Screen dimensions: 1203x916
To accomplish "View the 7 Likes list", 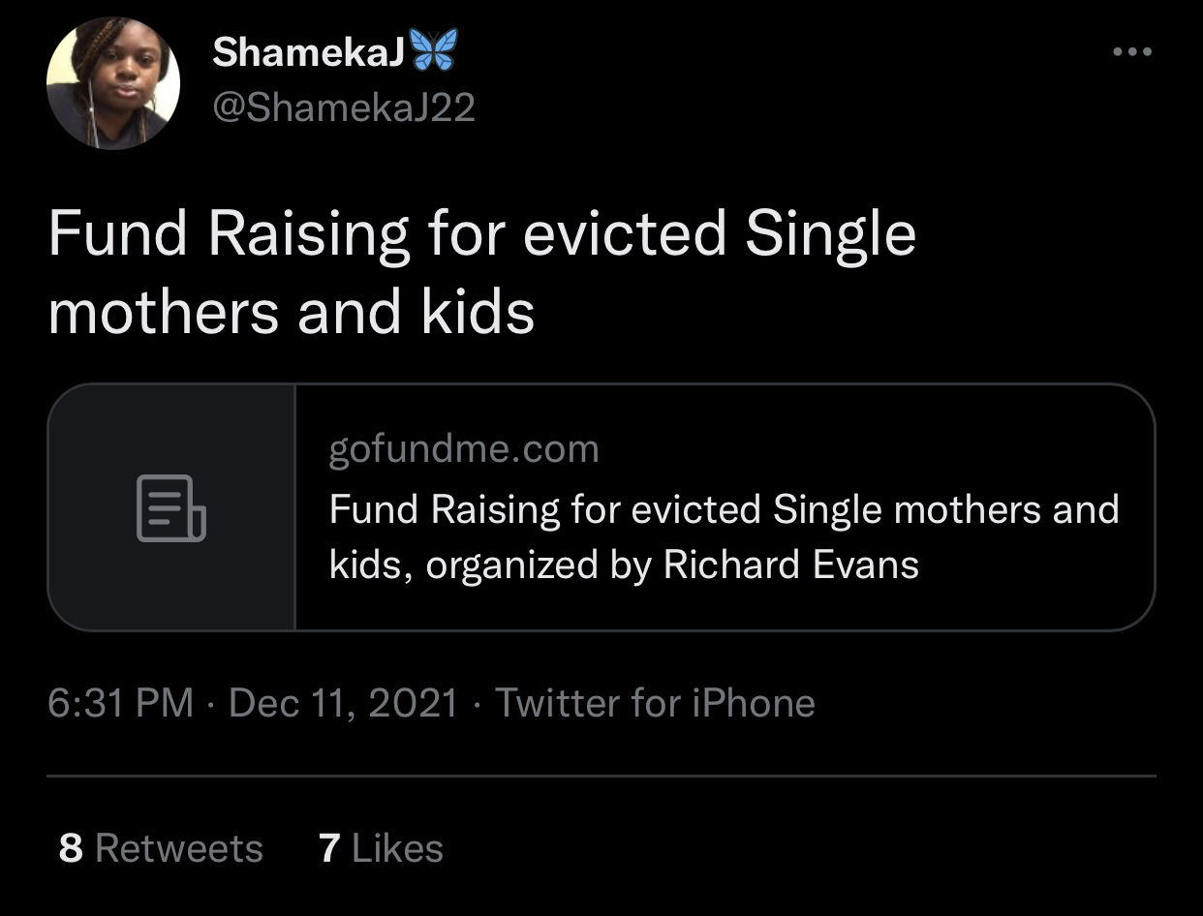I will [381, 848].
